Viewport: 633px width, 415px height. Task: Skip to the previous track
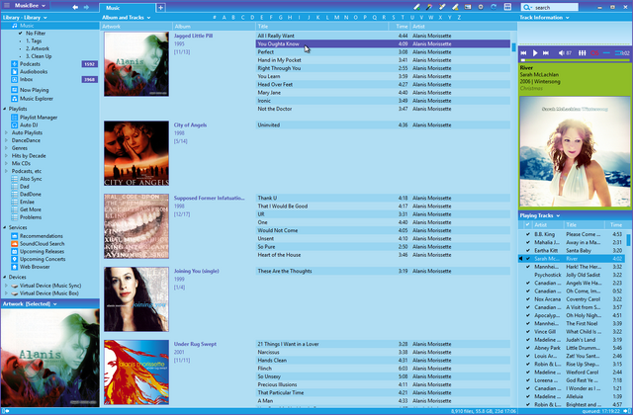(523, 52)
